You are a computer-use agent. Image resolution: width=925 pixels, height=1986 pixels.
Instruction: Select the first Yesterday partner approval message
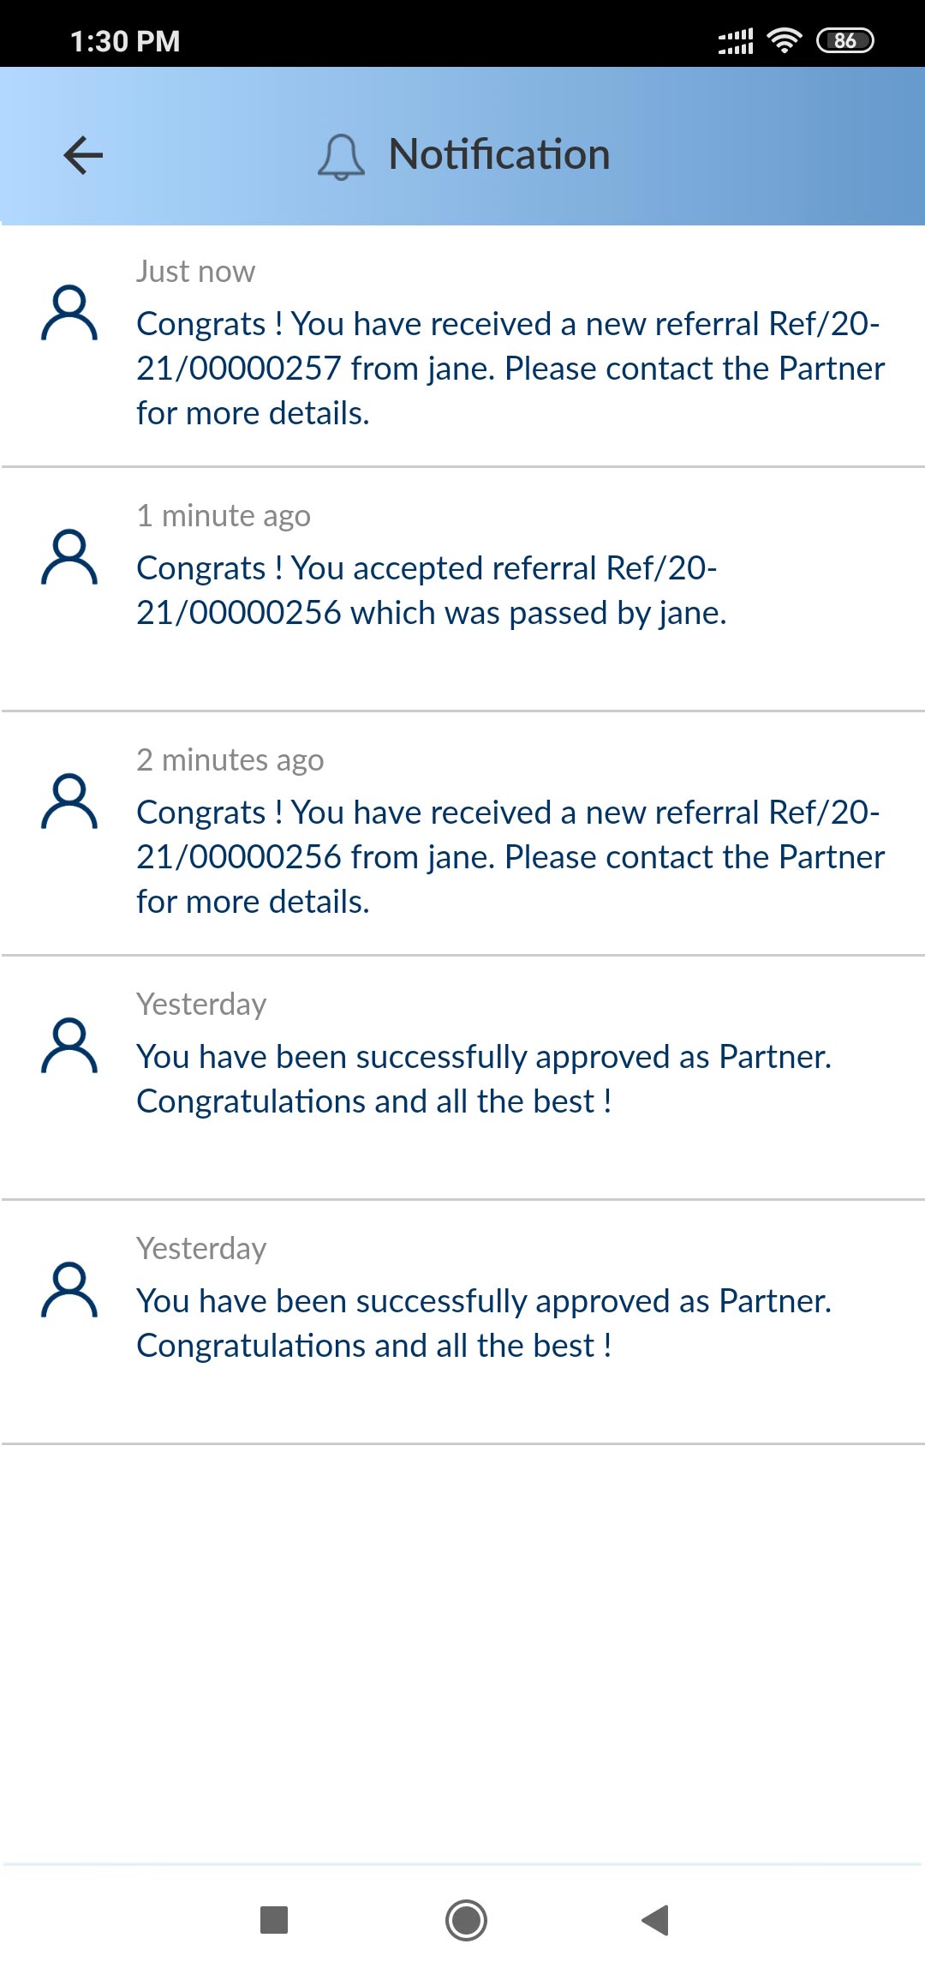pos(484,1079)
